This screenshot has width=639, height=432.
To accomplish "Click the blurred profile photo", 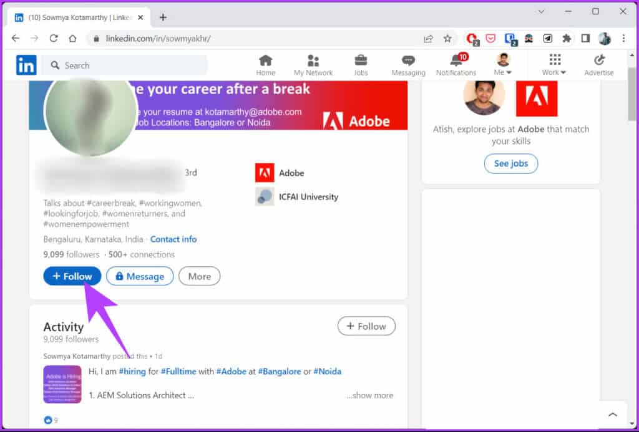I will [x=91, y=110].
